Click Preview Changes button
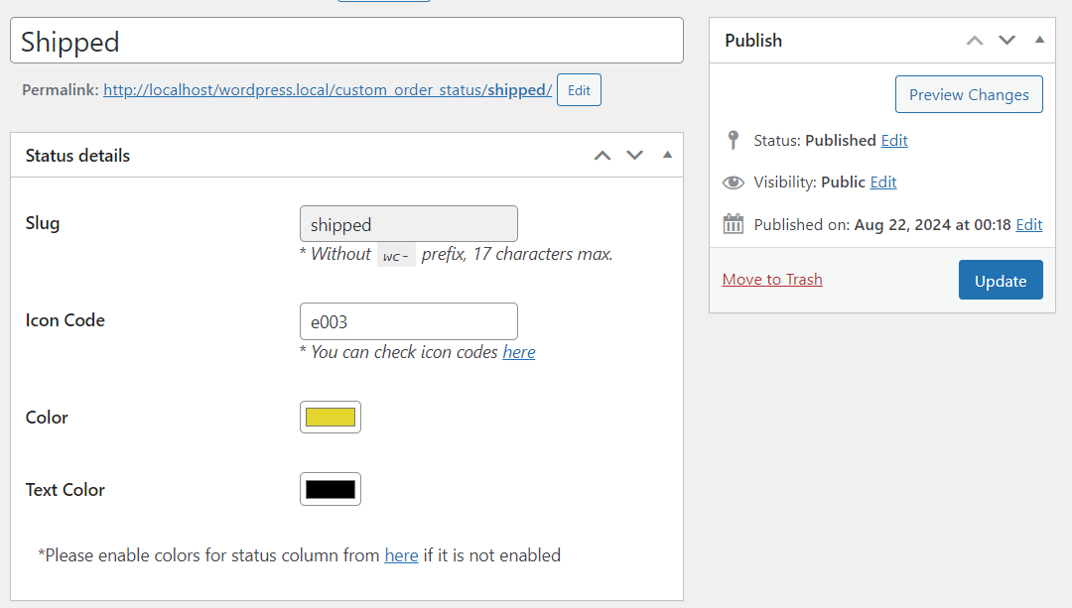 coord(969,94)
